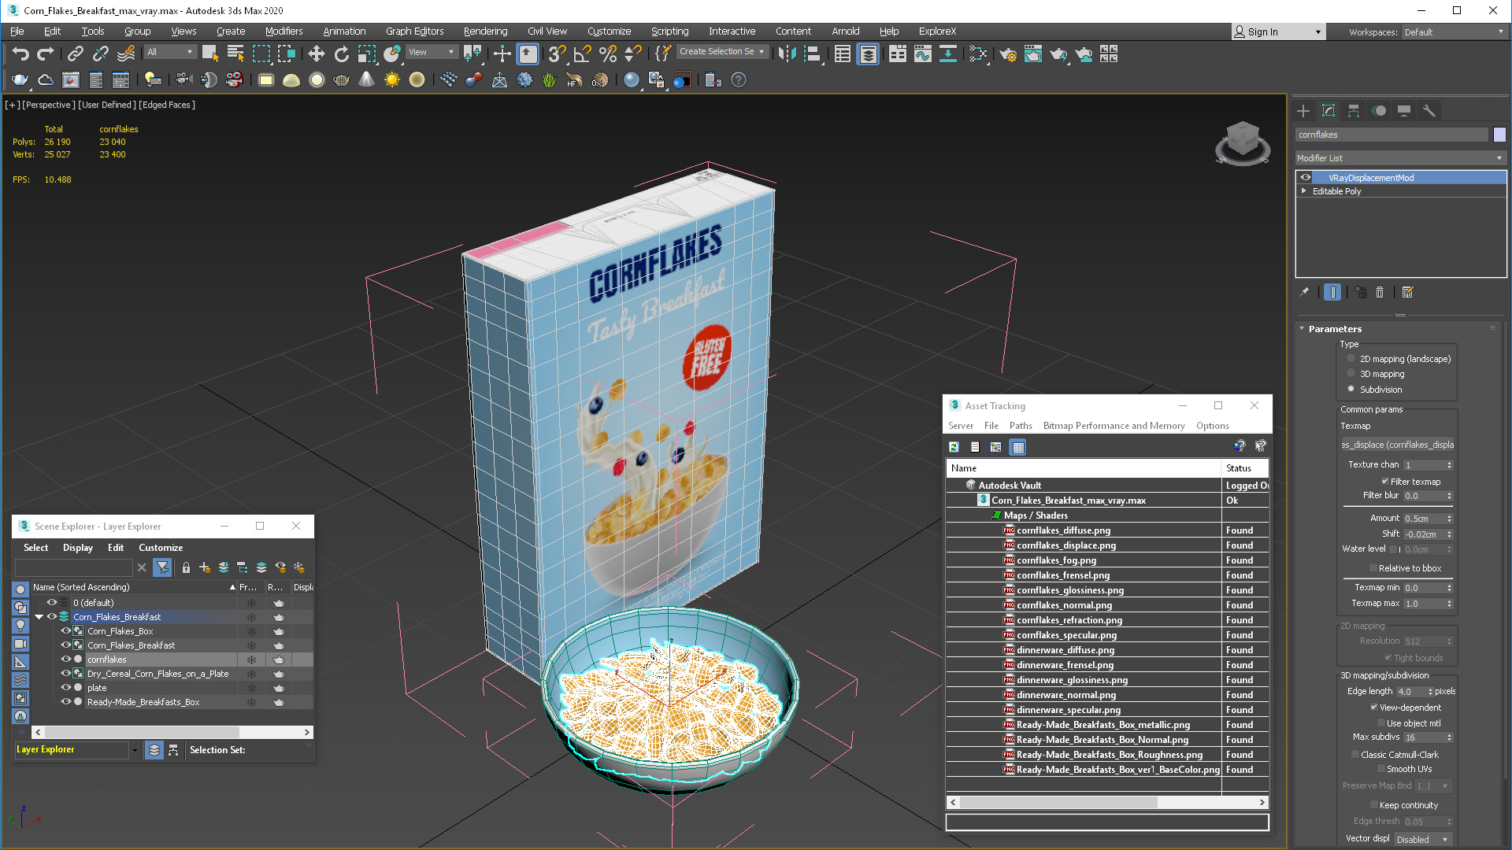Open the Modify tab in command panel
The height and width of the screenshot is (850, 1512).
(1329, 111)
